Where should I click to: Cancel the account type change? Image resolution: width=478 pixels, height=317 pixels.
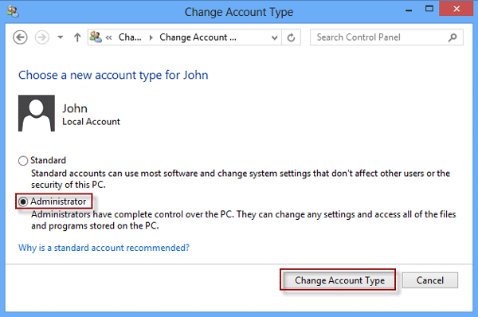[430, 280]
